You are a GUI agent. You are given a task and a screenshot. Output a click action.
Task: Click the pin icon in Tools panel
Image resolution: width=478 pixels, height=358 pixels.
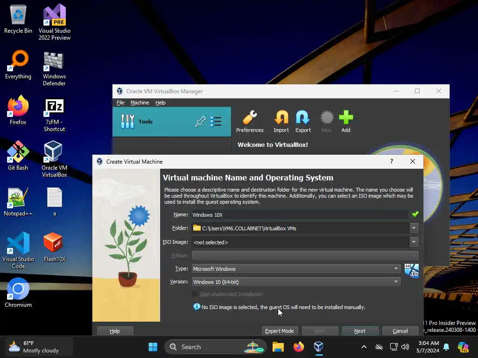point(200,122)
